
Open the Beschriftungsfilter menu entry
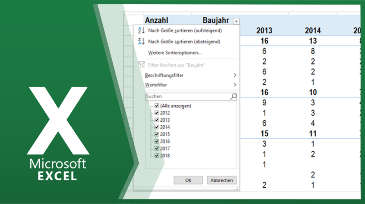point(164,75)
